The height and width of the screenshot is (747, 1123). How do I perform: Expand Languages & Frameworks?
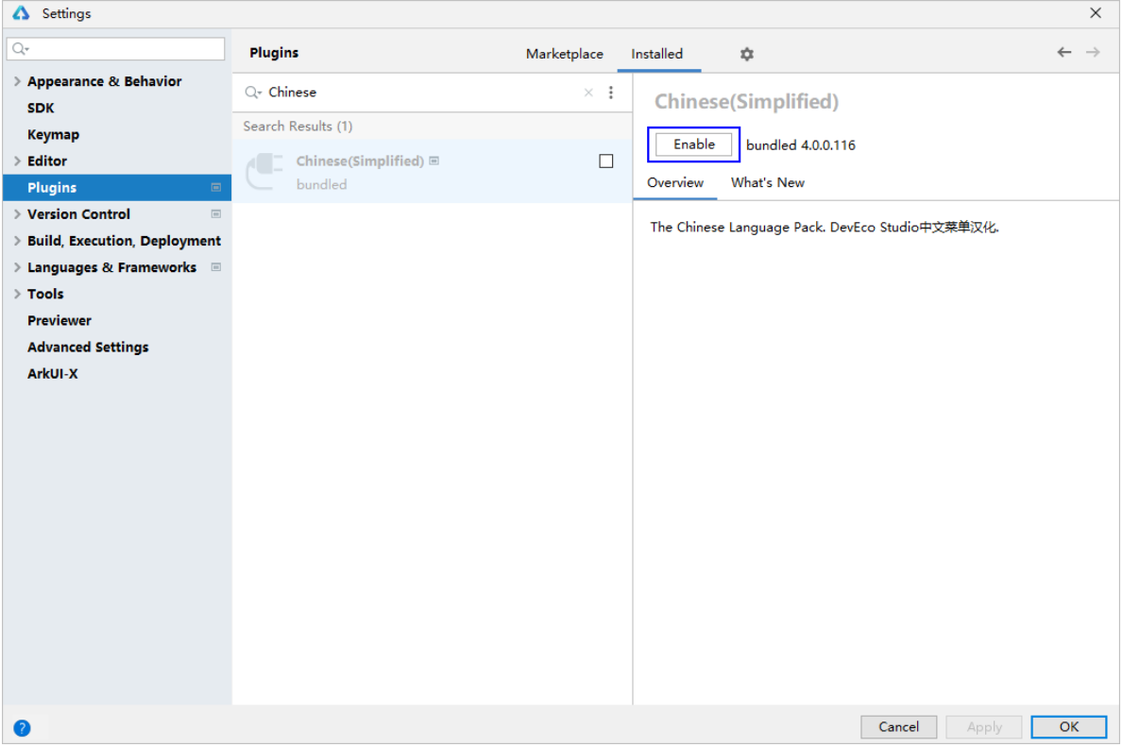[16, 267]
